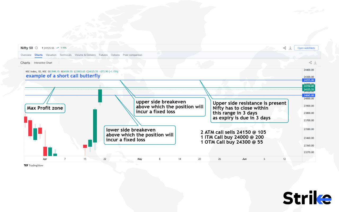Select the Interactive Chart link

43,63
